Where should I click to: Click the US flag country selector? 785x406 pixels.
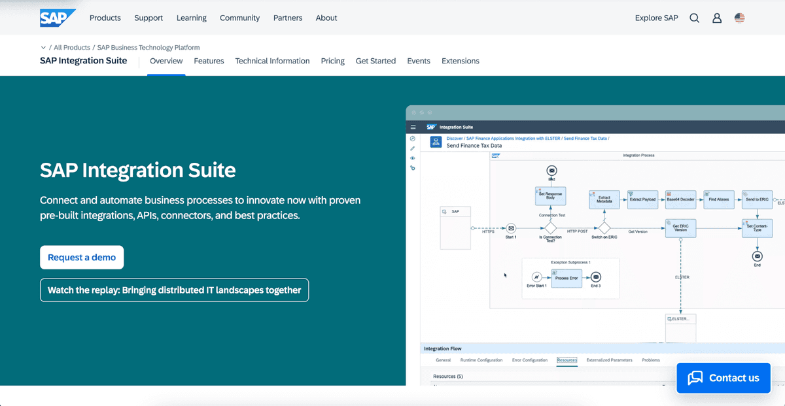(739, 18)
